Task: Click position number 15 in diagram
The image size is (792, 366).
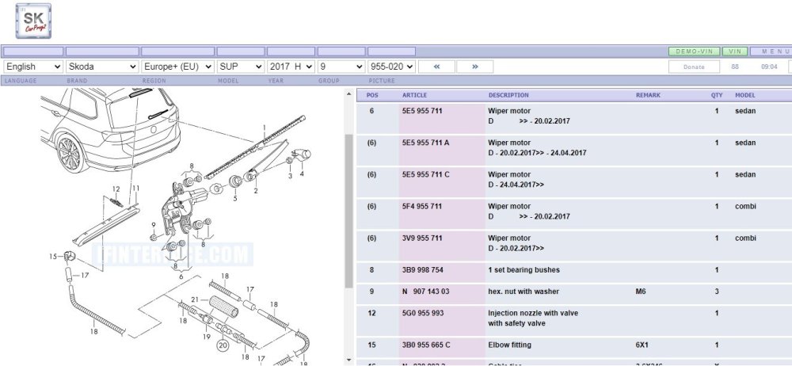Action: click(x=53, y=257)
